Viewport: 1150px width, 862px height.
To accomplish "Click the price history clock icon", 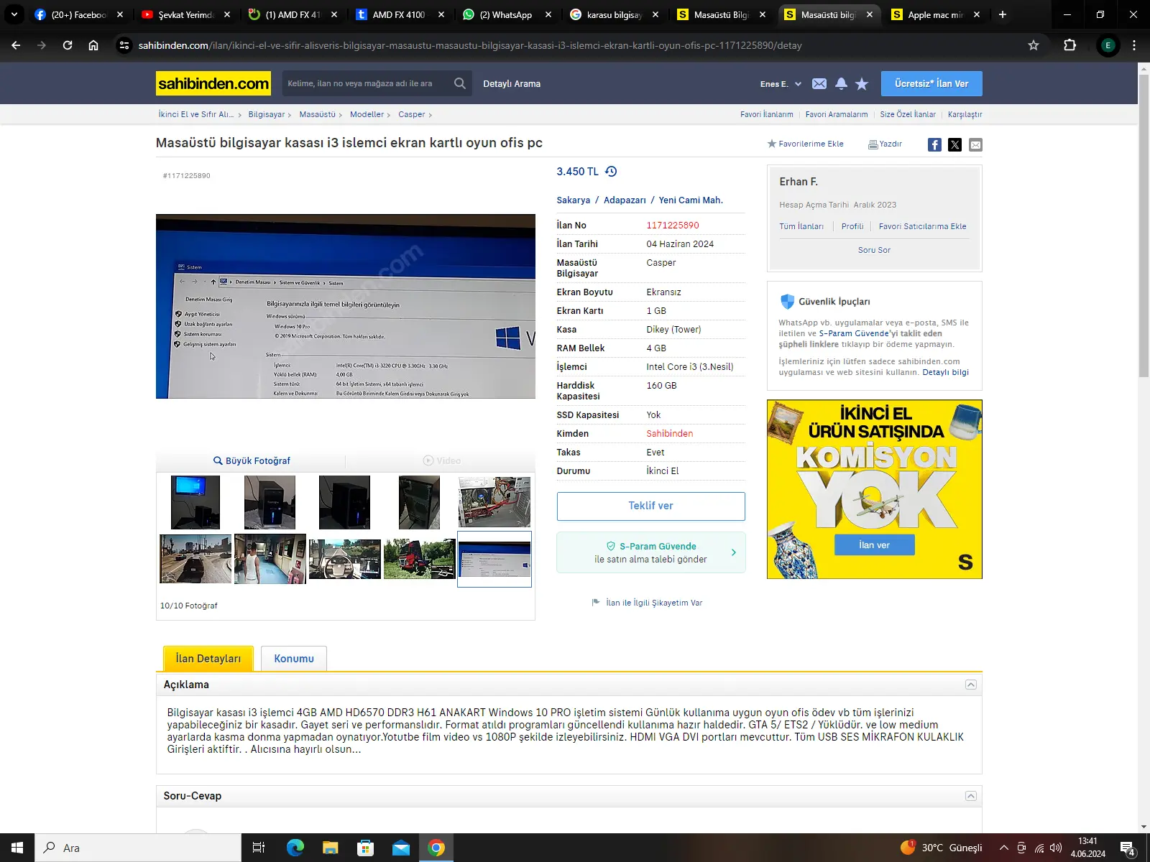I will point(611,172).
